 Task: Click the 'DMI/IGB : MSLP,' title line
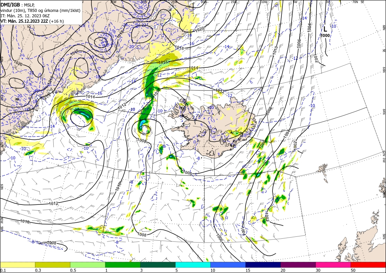coord(17,5)
